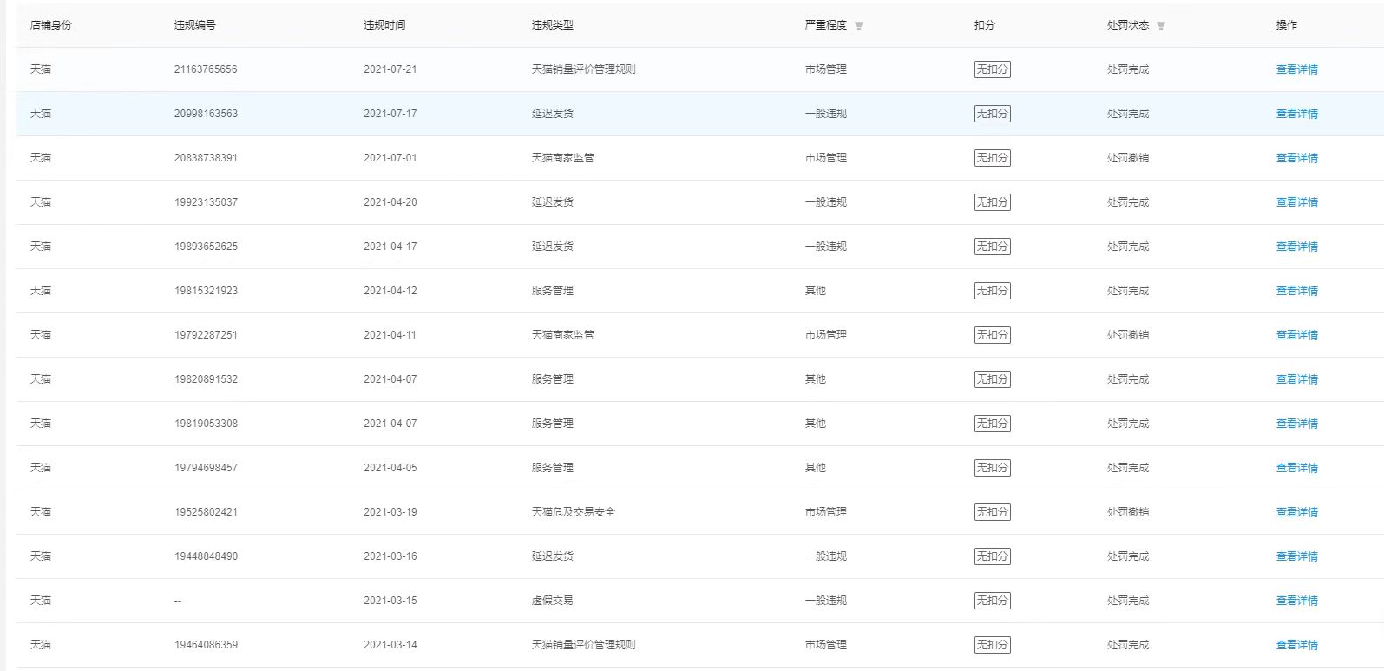Image resolution: width=1384 pixels, height=671 pixels.
Task: Open 查看详情 for the 2021-03-15 虚假交易 row
Action: tap(1296, 601)
